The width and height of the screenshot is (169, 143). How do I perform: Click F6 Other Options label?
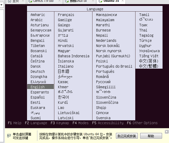[x=142, y=123]
